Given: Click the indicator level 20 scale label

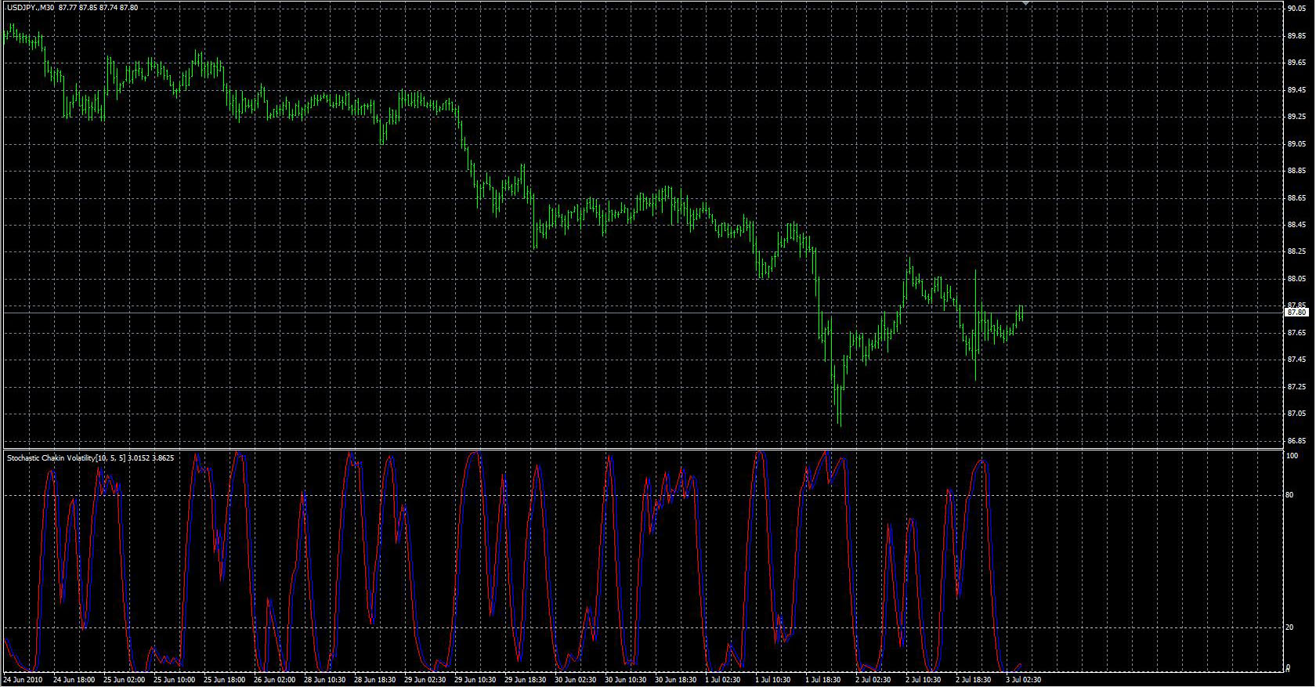Looking at the screenshot, I should pyautogui.click(x=1290, y=627).
